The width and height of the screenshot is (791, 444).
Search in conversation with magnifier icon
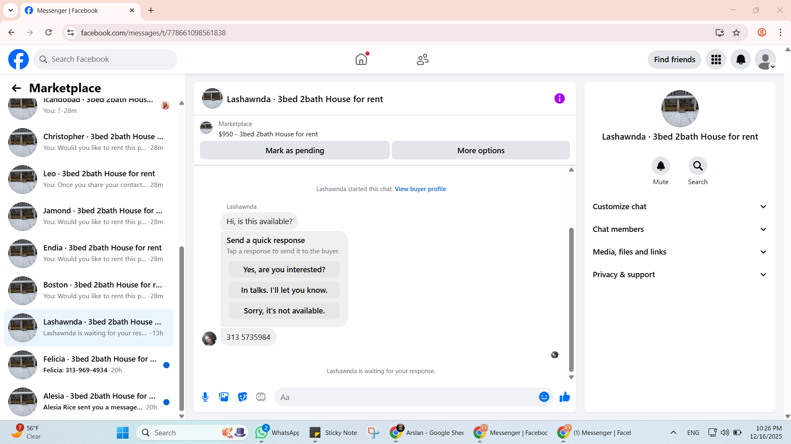[x=698, y=166]
